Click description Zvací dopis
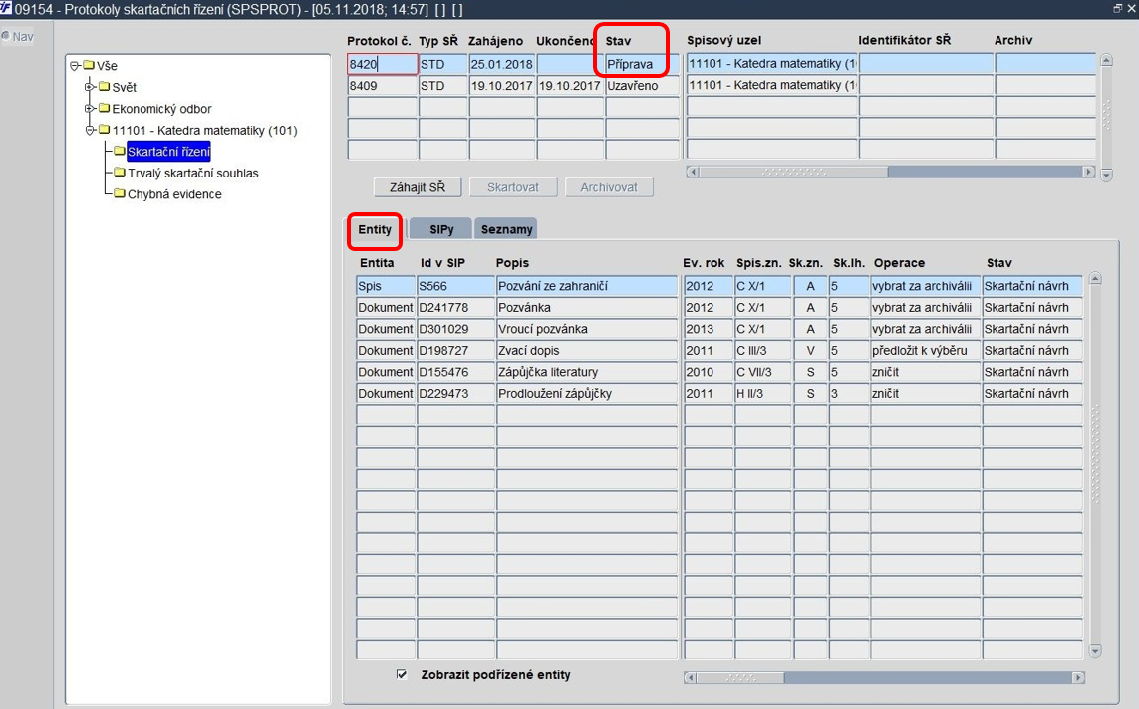Image resolution: width=1139 pixels, height=709 pixels. point(587,350)
